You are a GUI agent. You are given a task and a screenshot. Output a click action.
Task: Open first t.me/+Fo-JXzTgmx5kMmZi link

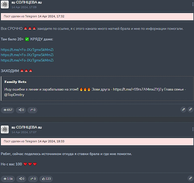pos(27,50)
